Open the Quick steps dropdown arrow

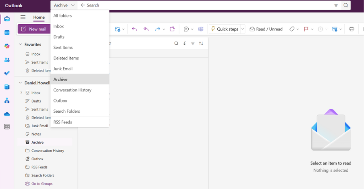(243, 29)
